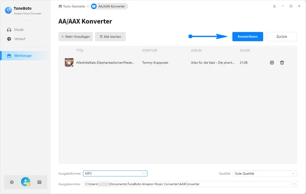Viewport: 306px width, 194px height.
Task: Click the Zurück button
Action: [282, 37]
